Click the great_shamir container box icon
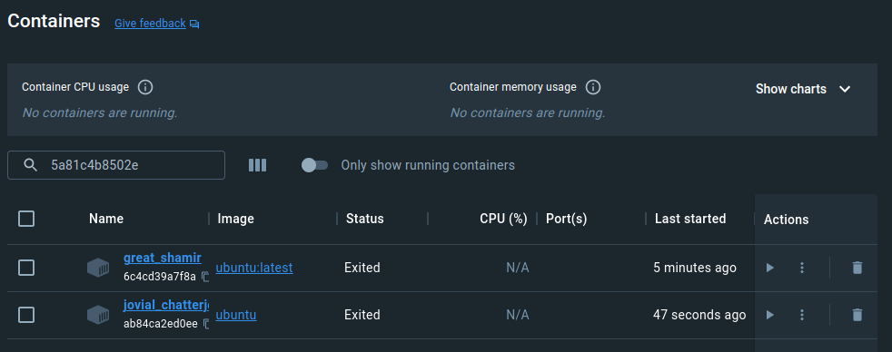 pos(98,268)
